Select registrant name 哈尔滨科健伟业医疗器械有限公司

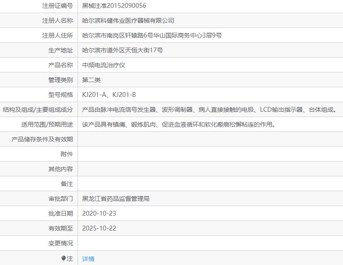(128, 21)
